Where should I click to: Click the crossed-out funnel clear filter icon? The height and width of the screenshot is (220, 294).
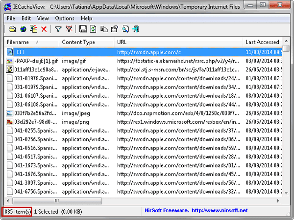pyautogui.click(x=69, y=29)
